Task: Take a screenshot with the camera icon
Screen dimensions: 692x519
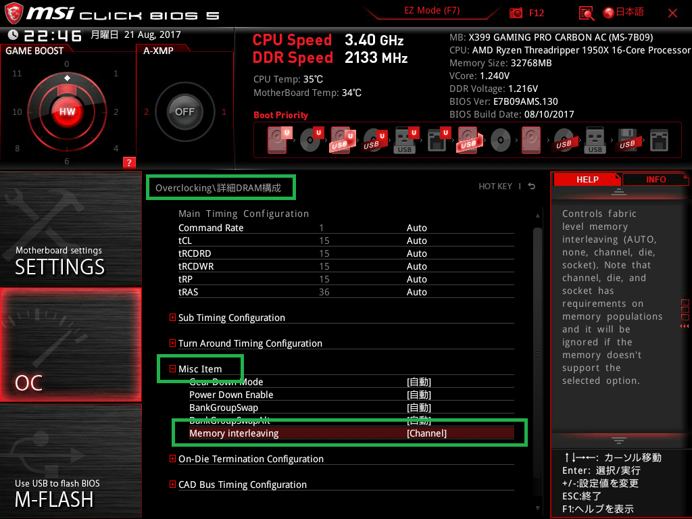Action: click(516, 13)
